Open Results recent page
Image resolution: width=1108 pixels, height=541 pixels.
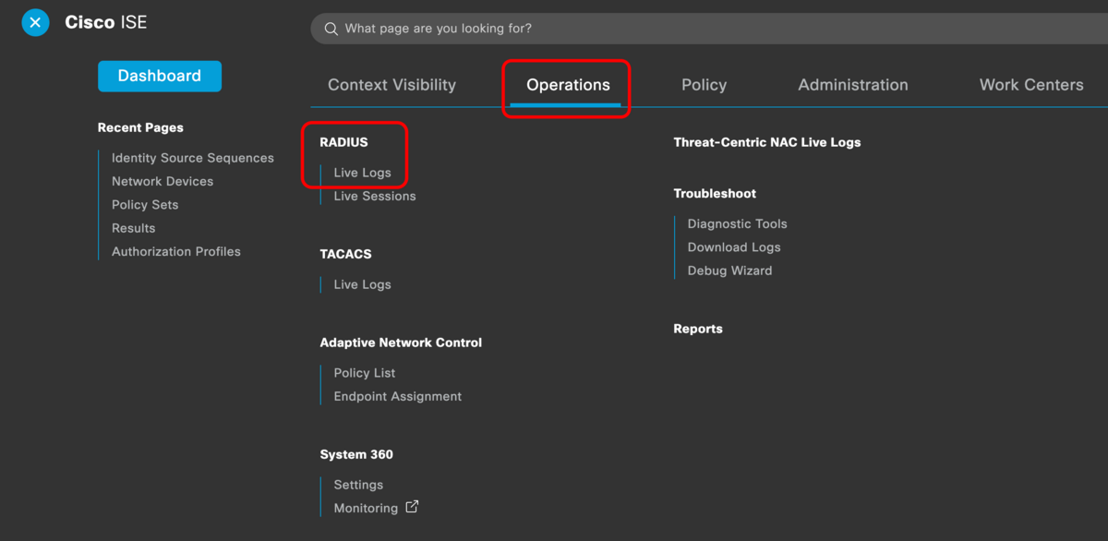(x=134, y=228)
